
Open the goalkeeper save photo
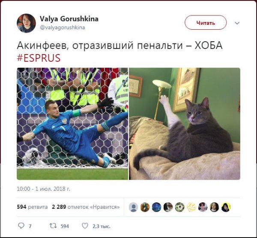pyautogui.click(x=72, y=124)
